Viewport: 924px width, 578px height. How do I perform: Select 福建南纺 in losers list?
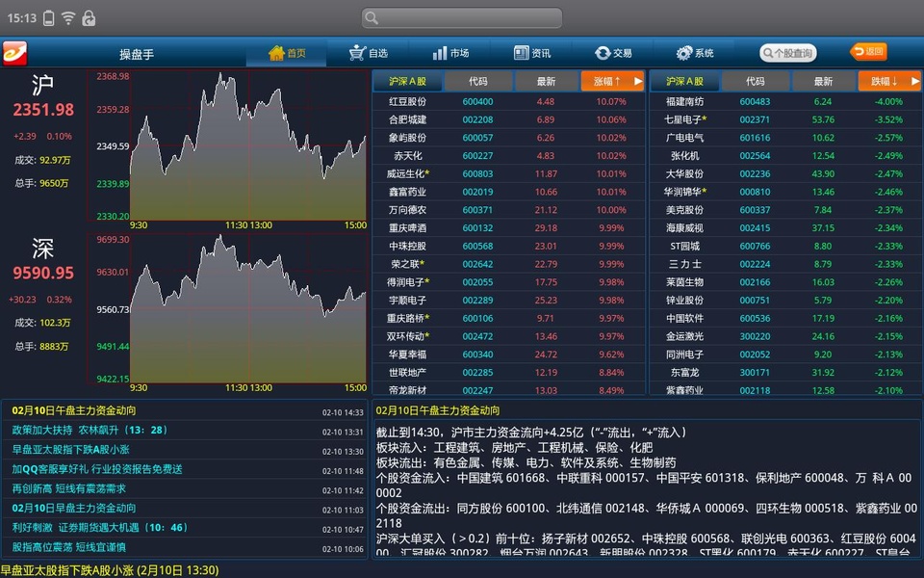point(785,101)
